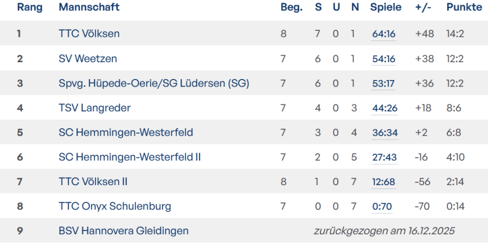The height and width of the screenshot is (243, 488).
Task: Click the 64:16 games score
Action: (x=384, y=34)
